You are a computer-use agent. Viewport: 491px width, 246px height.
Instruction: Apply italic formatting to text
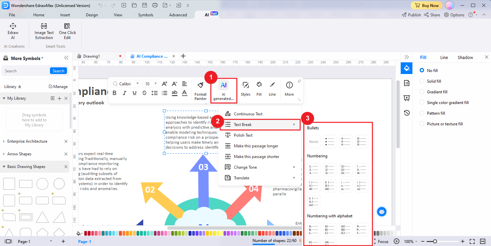(125, 93)
